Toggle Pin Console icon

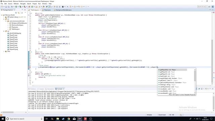point(199,89)
